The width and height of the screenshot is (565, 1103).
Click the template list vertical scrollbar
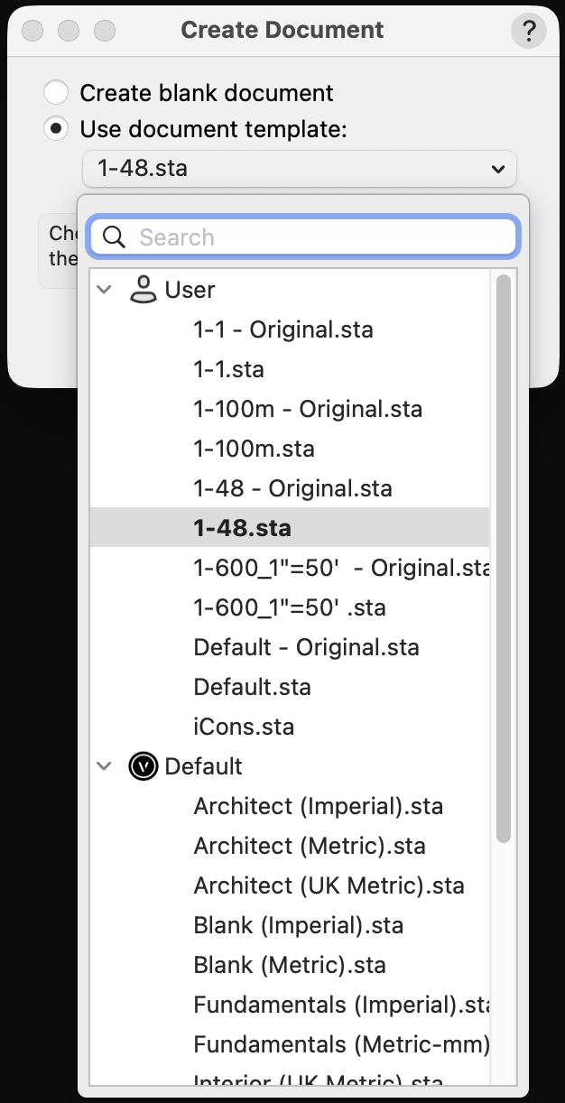pos(504,560)
